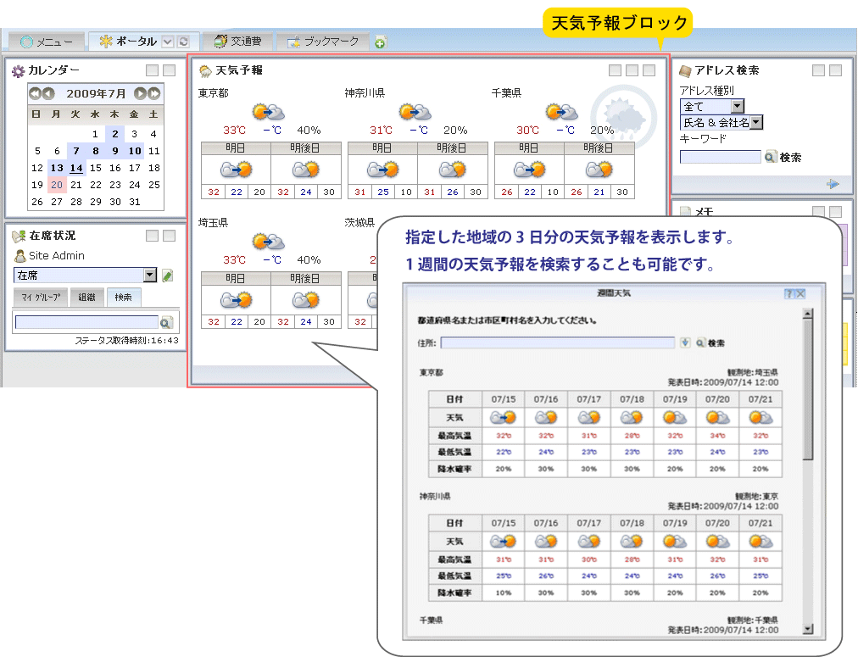
Task: Click the second カレンダー block window button
Action: [169, 70]
